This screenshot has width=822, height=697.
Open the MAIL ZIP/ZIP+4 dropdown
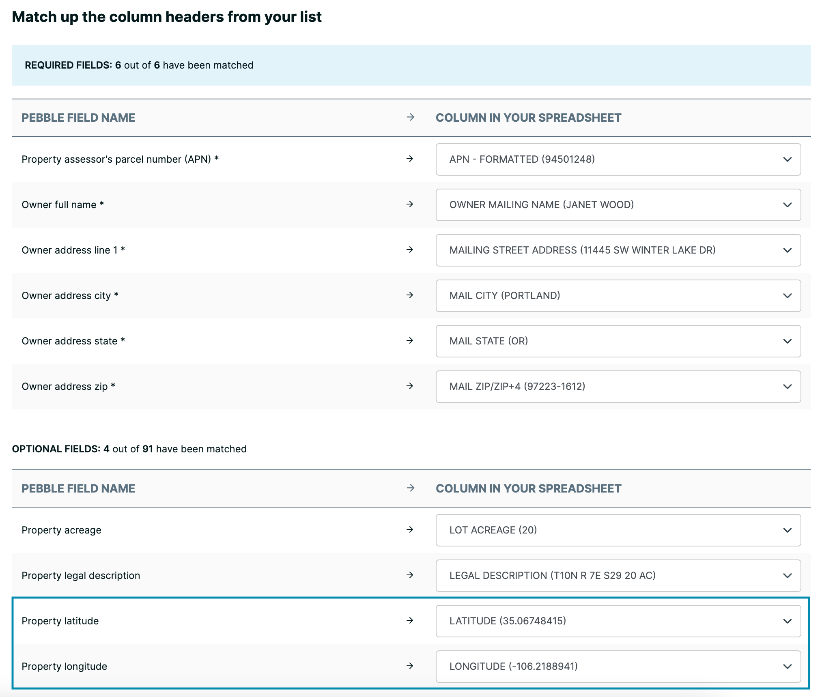[x=618, y=387]
